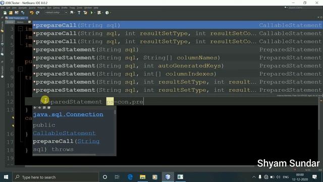The image size is (323, 182).
Task: Open the Help menu
Action: [x=96, y=8]
